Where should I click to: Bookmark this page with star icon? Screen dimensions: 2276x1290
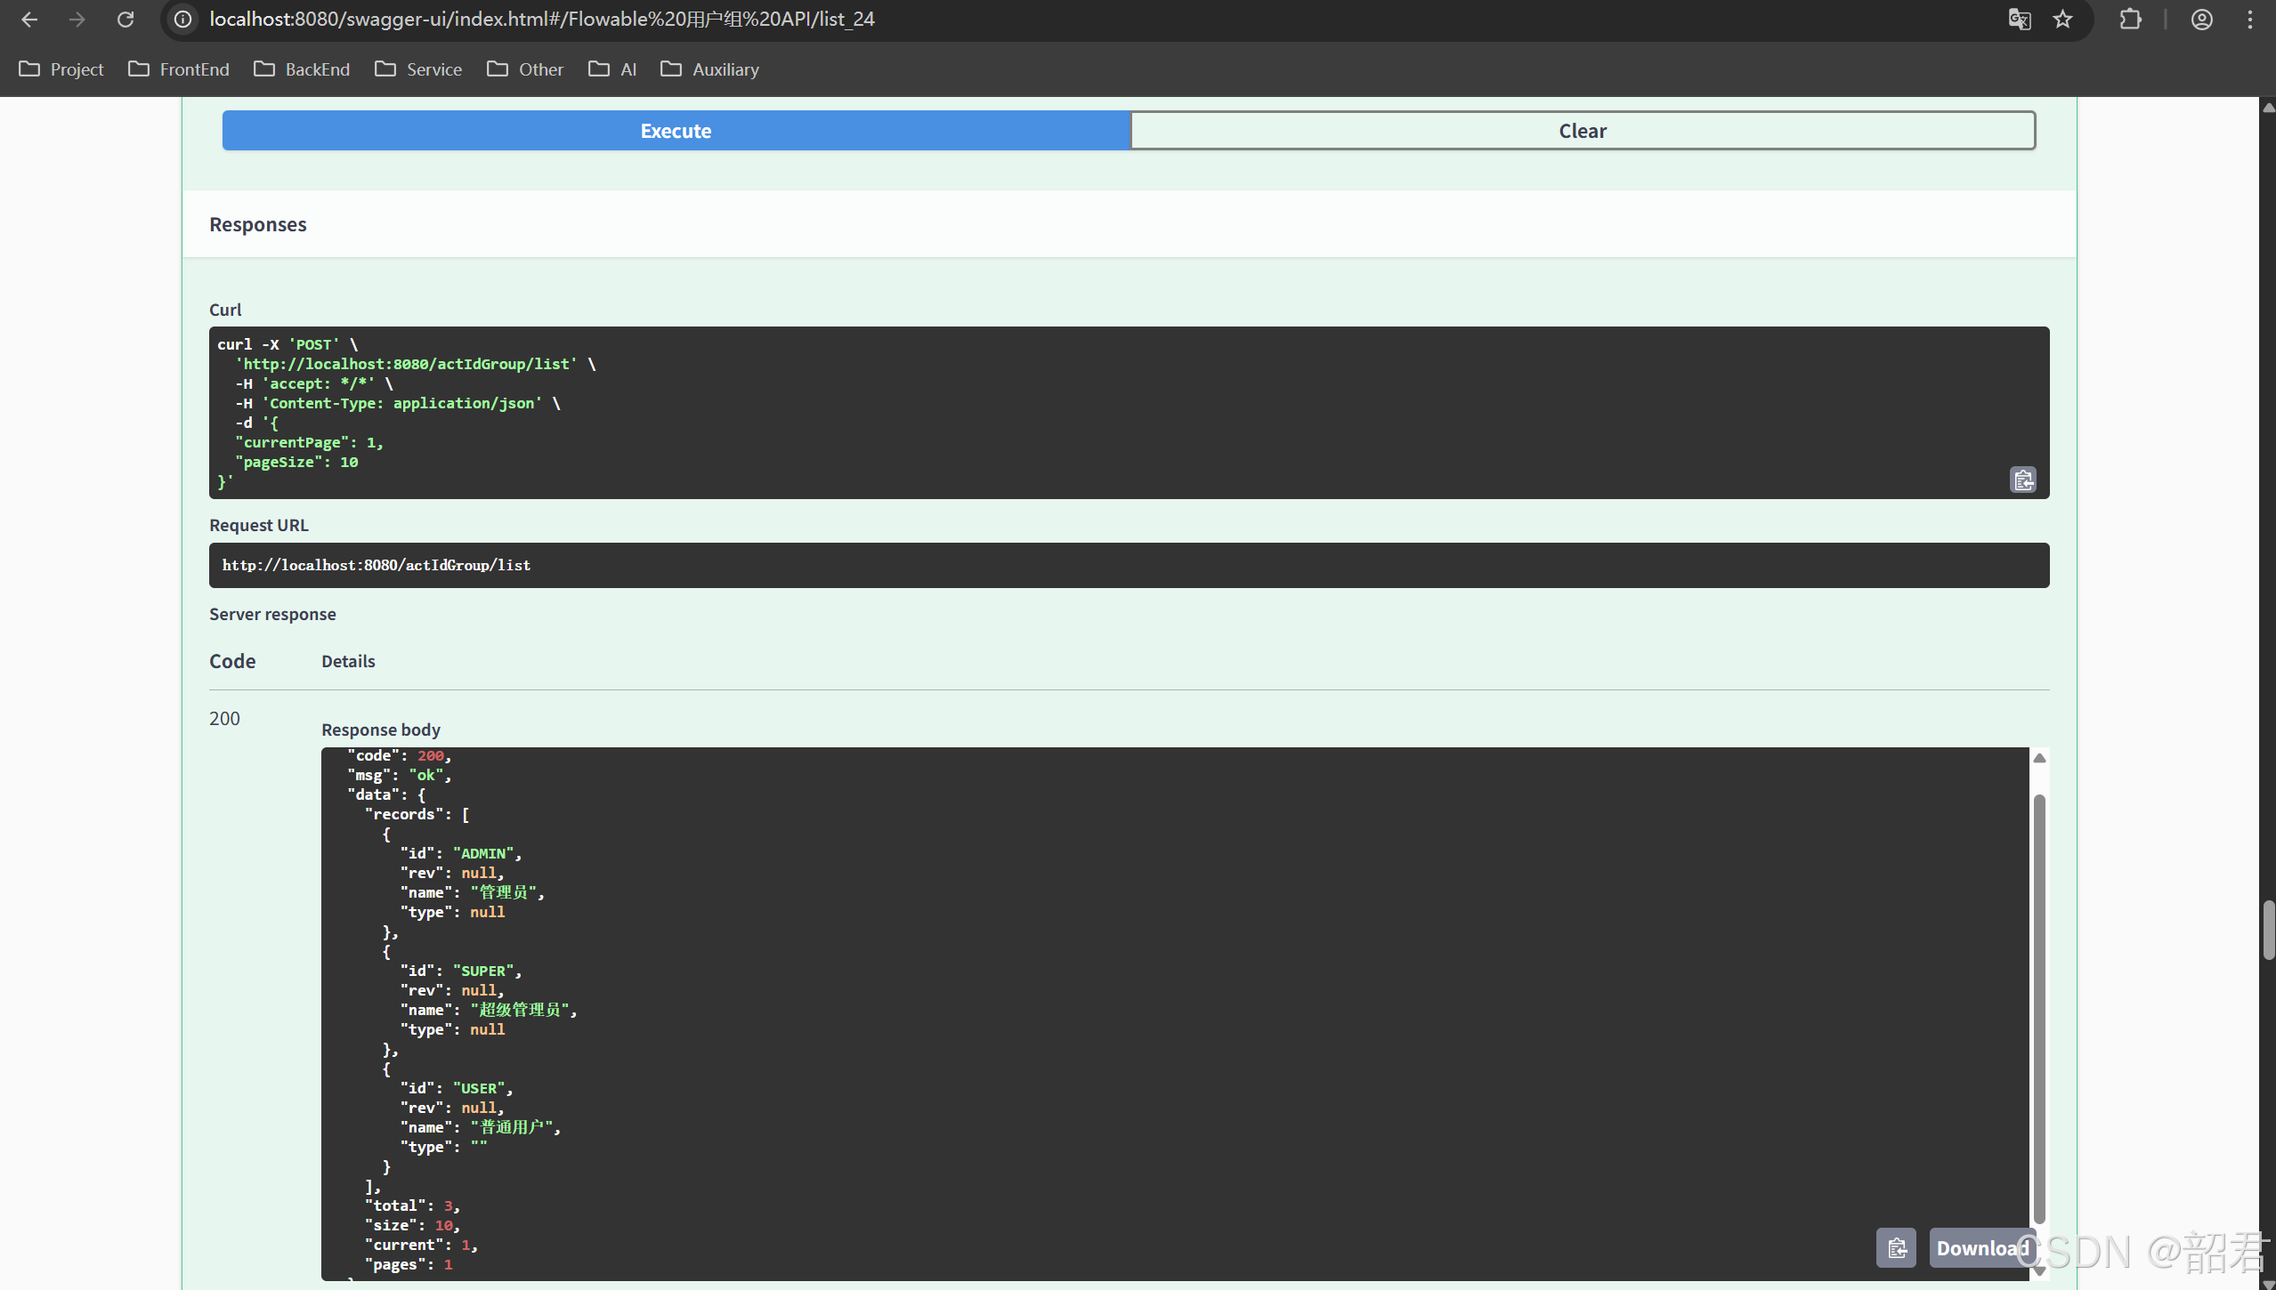[x=2063, y=20]
